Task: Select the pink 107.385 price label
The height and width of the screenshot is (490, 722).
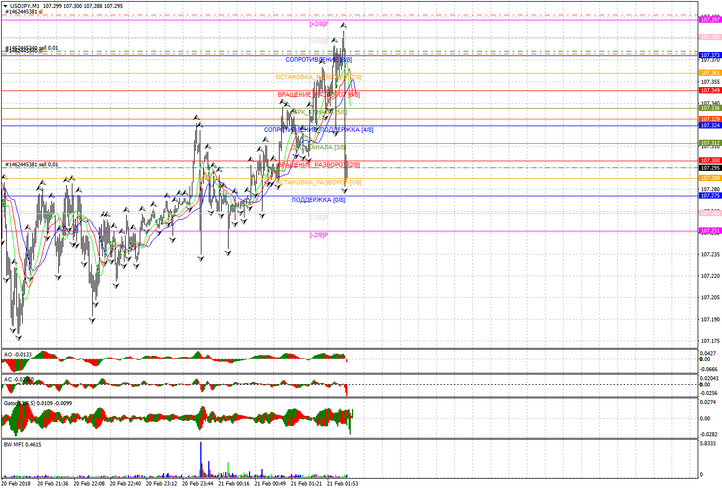Action: [x=710, y=37]
